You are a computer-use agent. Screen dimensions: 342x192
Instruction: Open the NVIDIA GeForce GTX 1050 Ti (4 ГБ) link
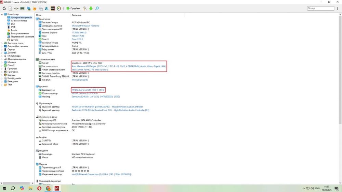[88, 90]
